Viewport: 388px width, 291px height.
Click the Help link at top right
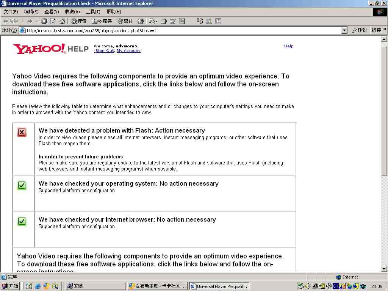[x=289, y=46]
